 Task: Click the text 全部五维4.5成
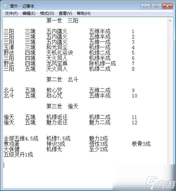click(21, 138)
